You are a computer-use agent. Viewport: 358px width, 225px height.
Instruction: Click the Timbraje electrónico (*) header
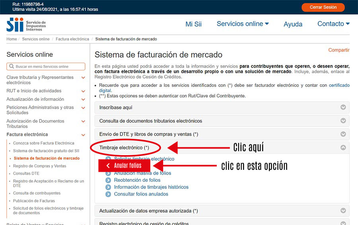[x=124, y=148]
